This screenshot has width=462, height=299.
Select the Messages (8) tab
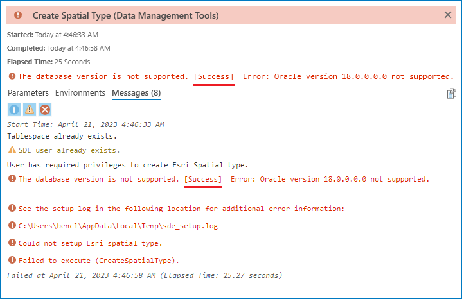(136, 93)
